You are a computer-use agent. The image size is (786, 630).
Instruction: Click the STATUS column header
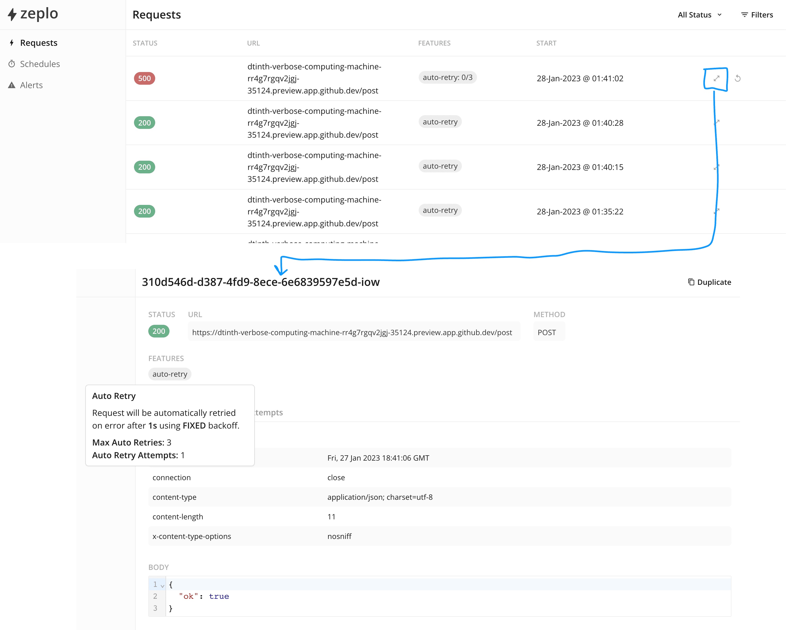pyautogui.click(x=145, y=43)
